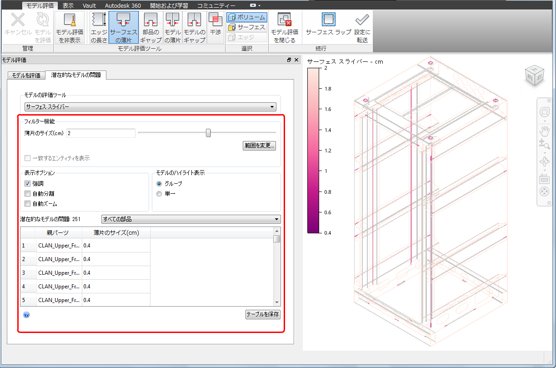Screen dimensions: 556x368
Task: Select the エッジの長さ evaluation tool
Action: tap(99, 27)
